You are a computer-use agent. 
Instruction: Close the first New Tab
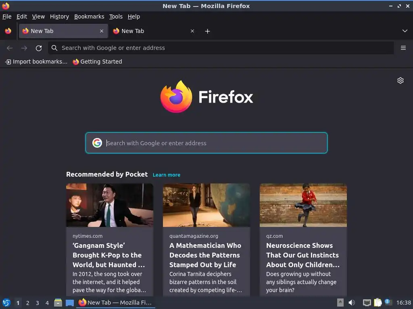click(102, 31)
